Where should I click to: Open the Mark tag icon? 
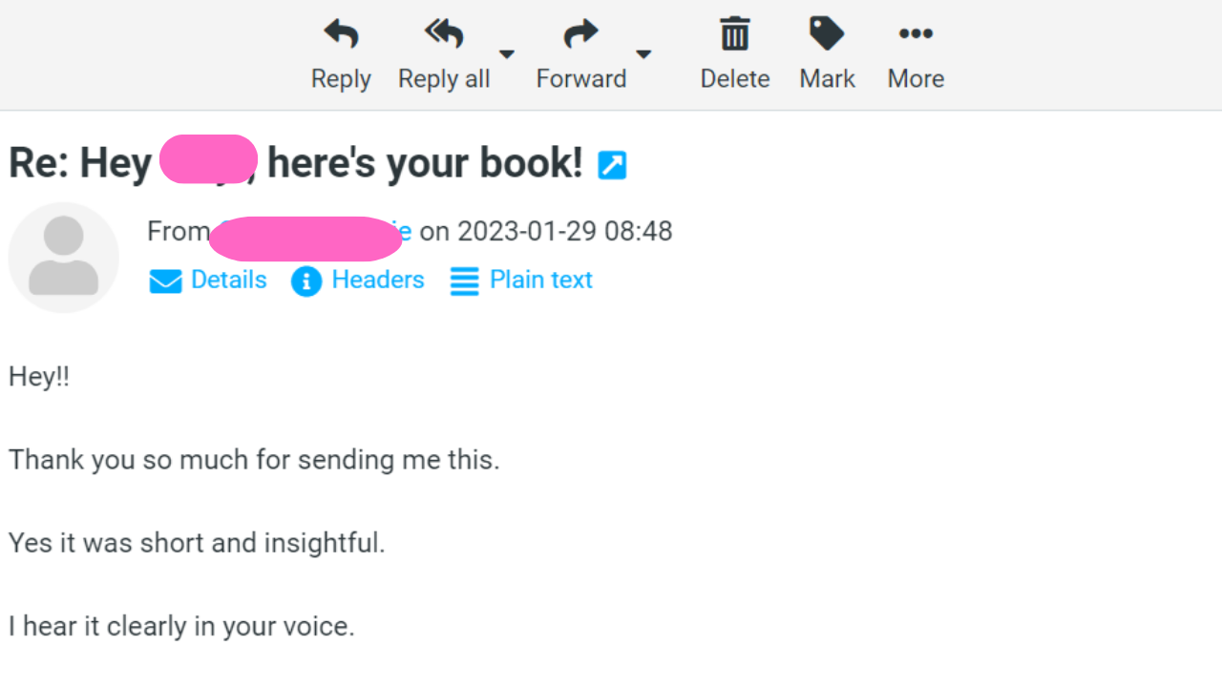[827, 35]
